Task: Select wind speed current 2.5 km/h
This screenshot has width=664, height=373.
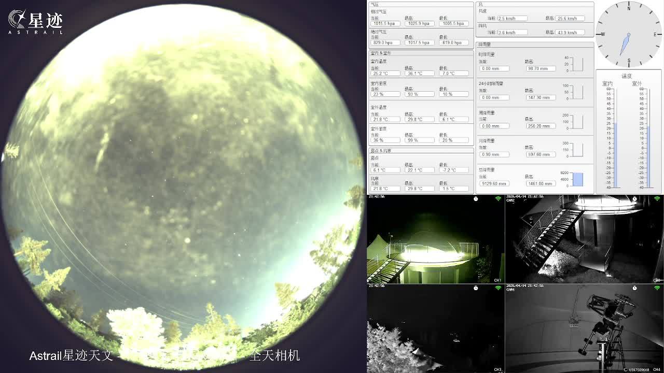Action: coord(512,18)
